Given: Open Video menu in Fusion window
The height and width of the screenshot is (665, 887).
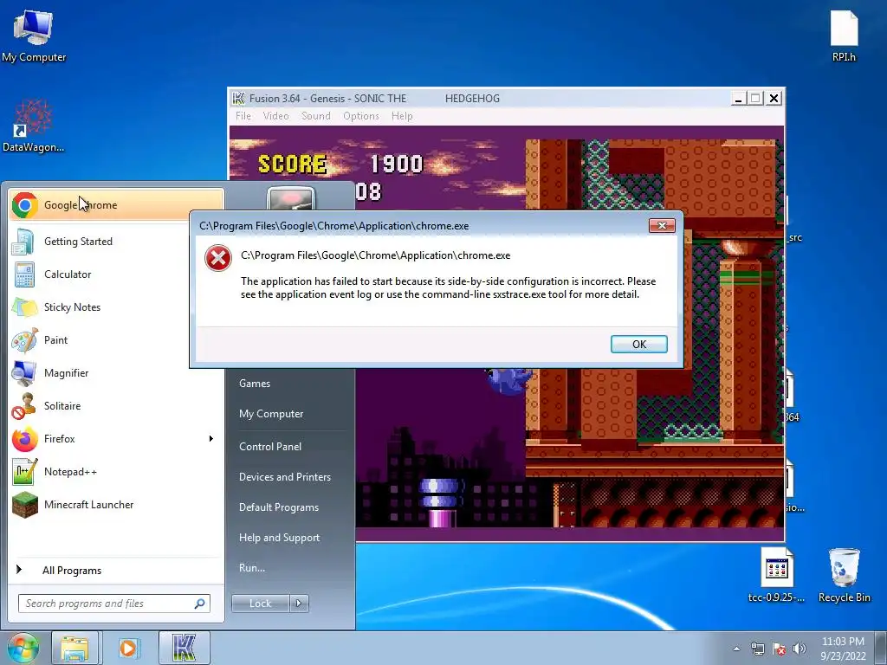Looking at the screenshot, I should click(275, 116).
